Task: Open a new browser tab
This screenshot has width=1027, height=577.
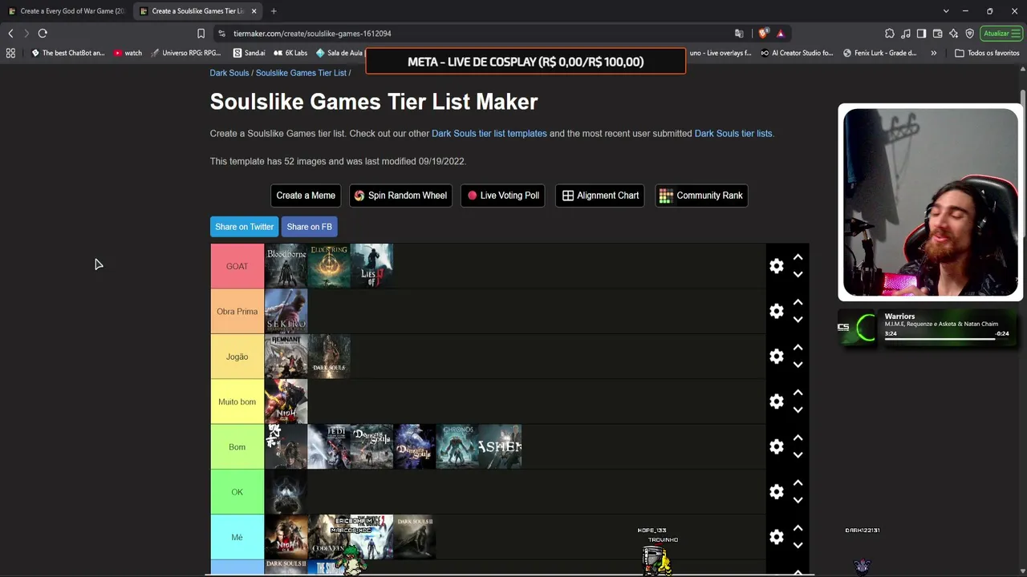Action: pos(274,11)
